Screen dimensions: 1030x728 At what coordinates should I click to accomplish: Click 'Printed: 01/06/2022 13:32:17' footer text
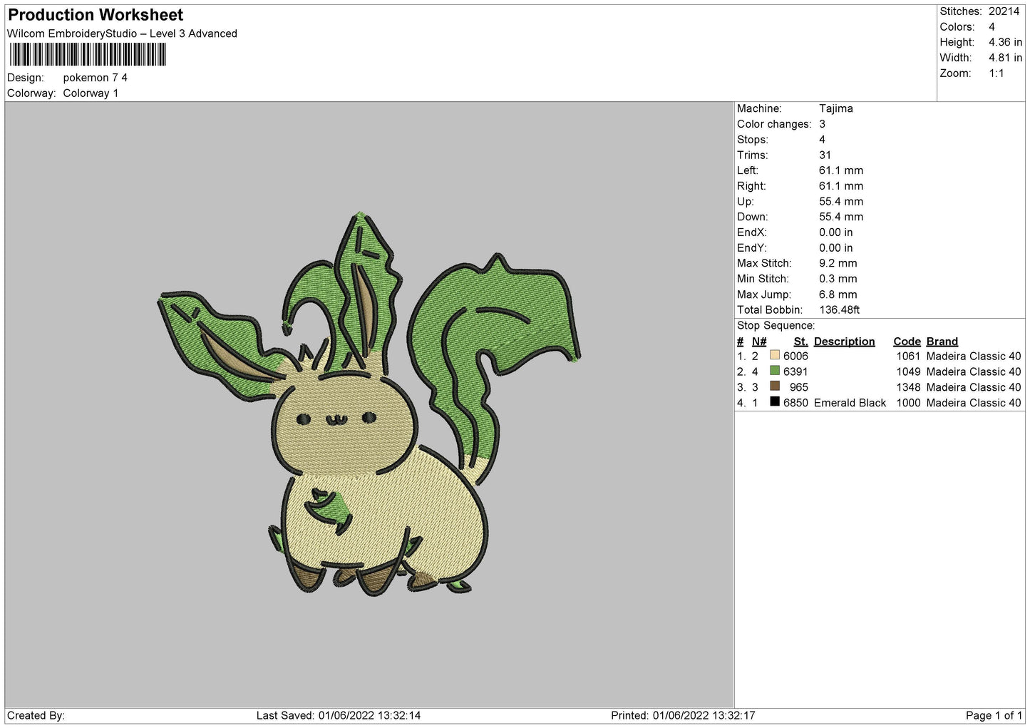click(683, 716)
